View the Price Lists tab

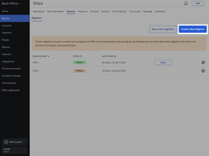[x=135, y=11]
